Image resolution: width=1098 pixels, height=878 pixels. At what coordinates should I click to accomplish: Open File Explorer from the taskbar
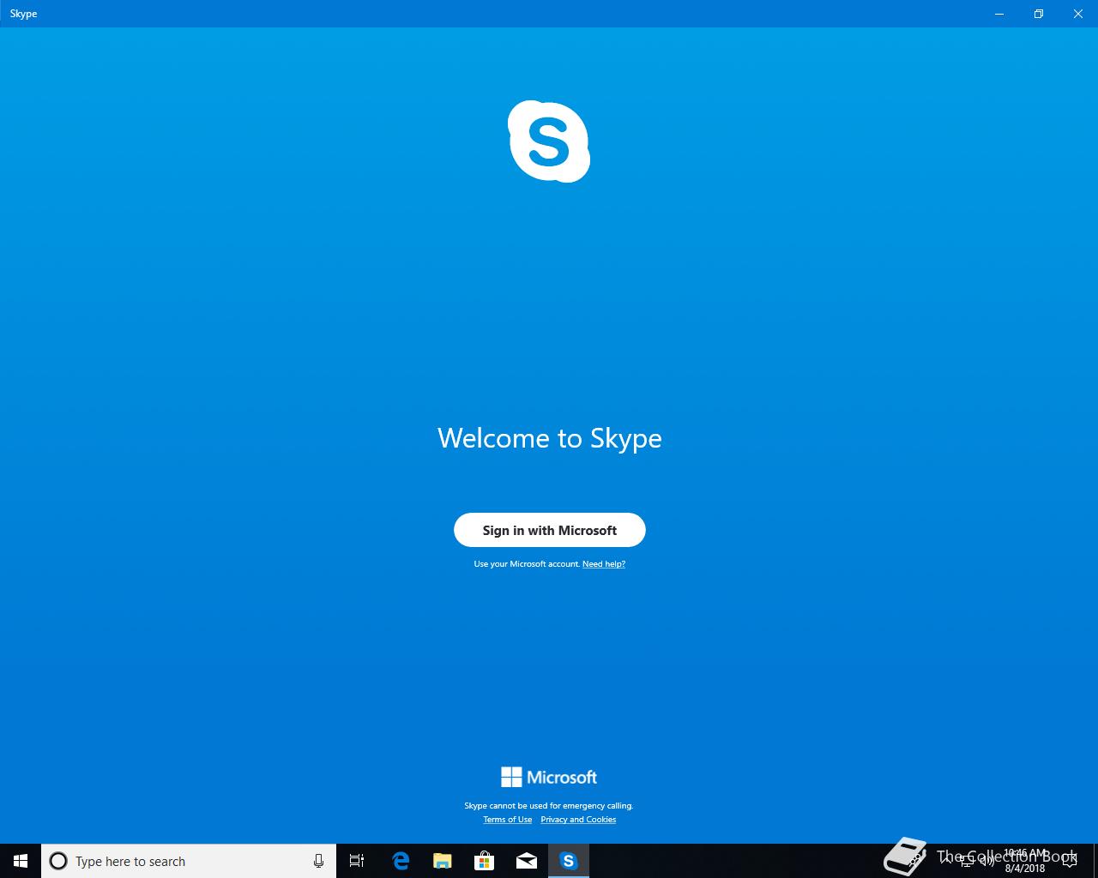click(443, 861)
